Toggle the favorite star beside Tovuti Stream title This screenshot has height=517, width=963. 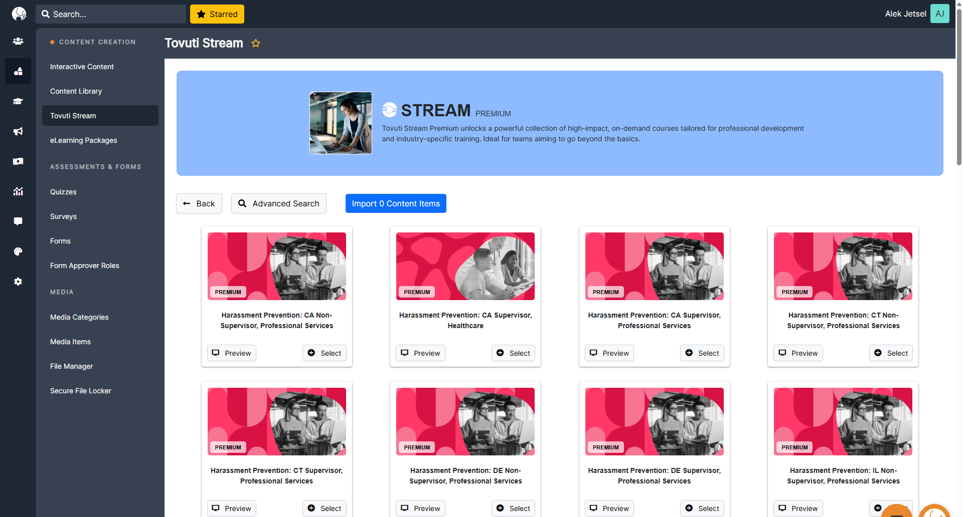pos(256,44)
